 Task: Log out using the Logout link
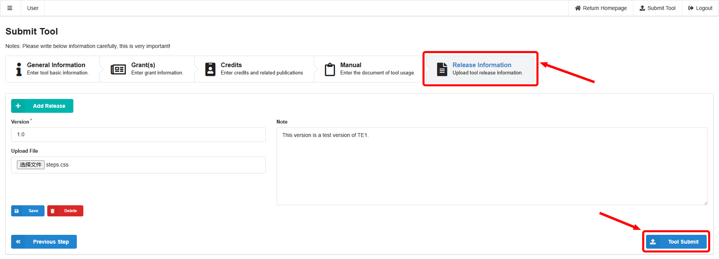(x=700, y=8)
